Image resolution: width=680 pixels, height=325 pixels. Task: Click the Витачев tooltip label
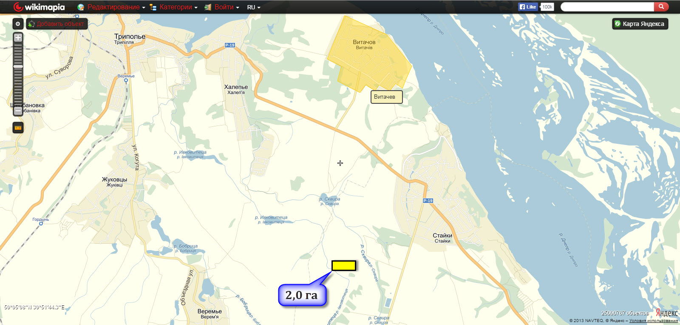click(x=386, y=97)
